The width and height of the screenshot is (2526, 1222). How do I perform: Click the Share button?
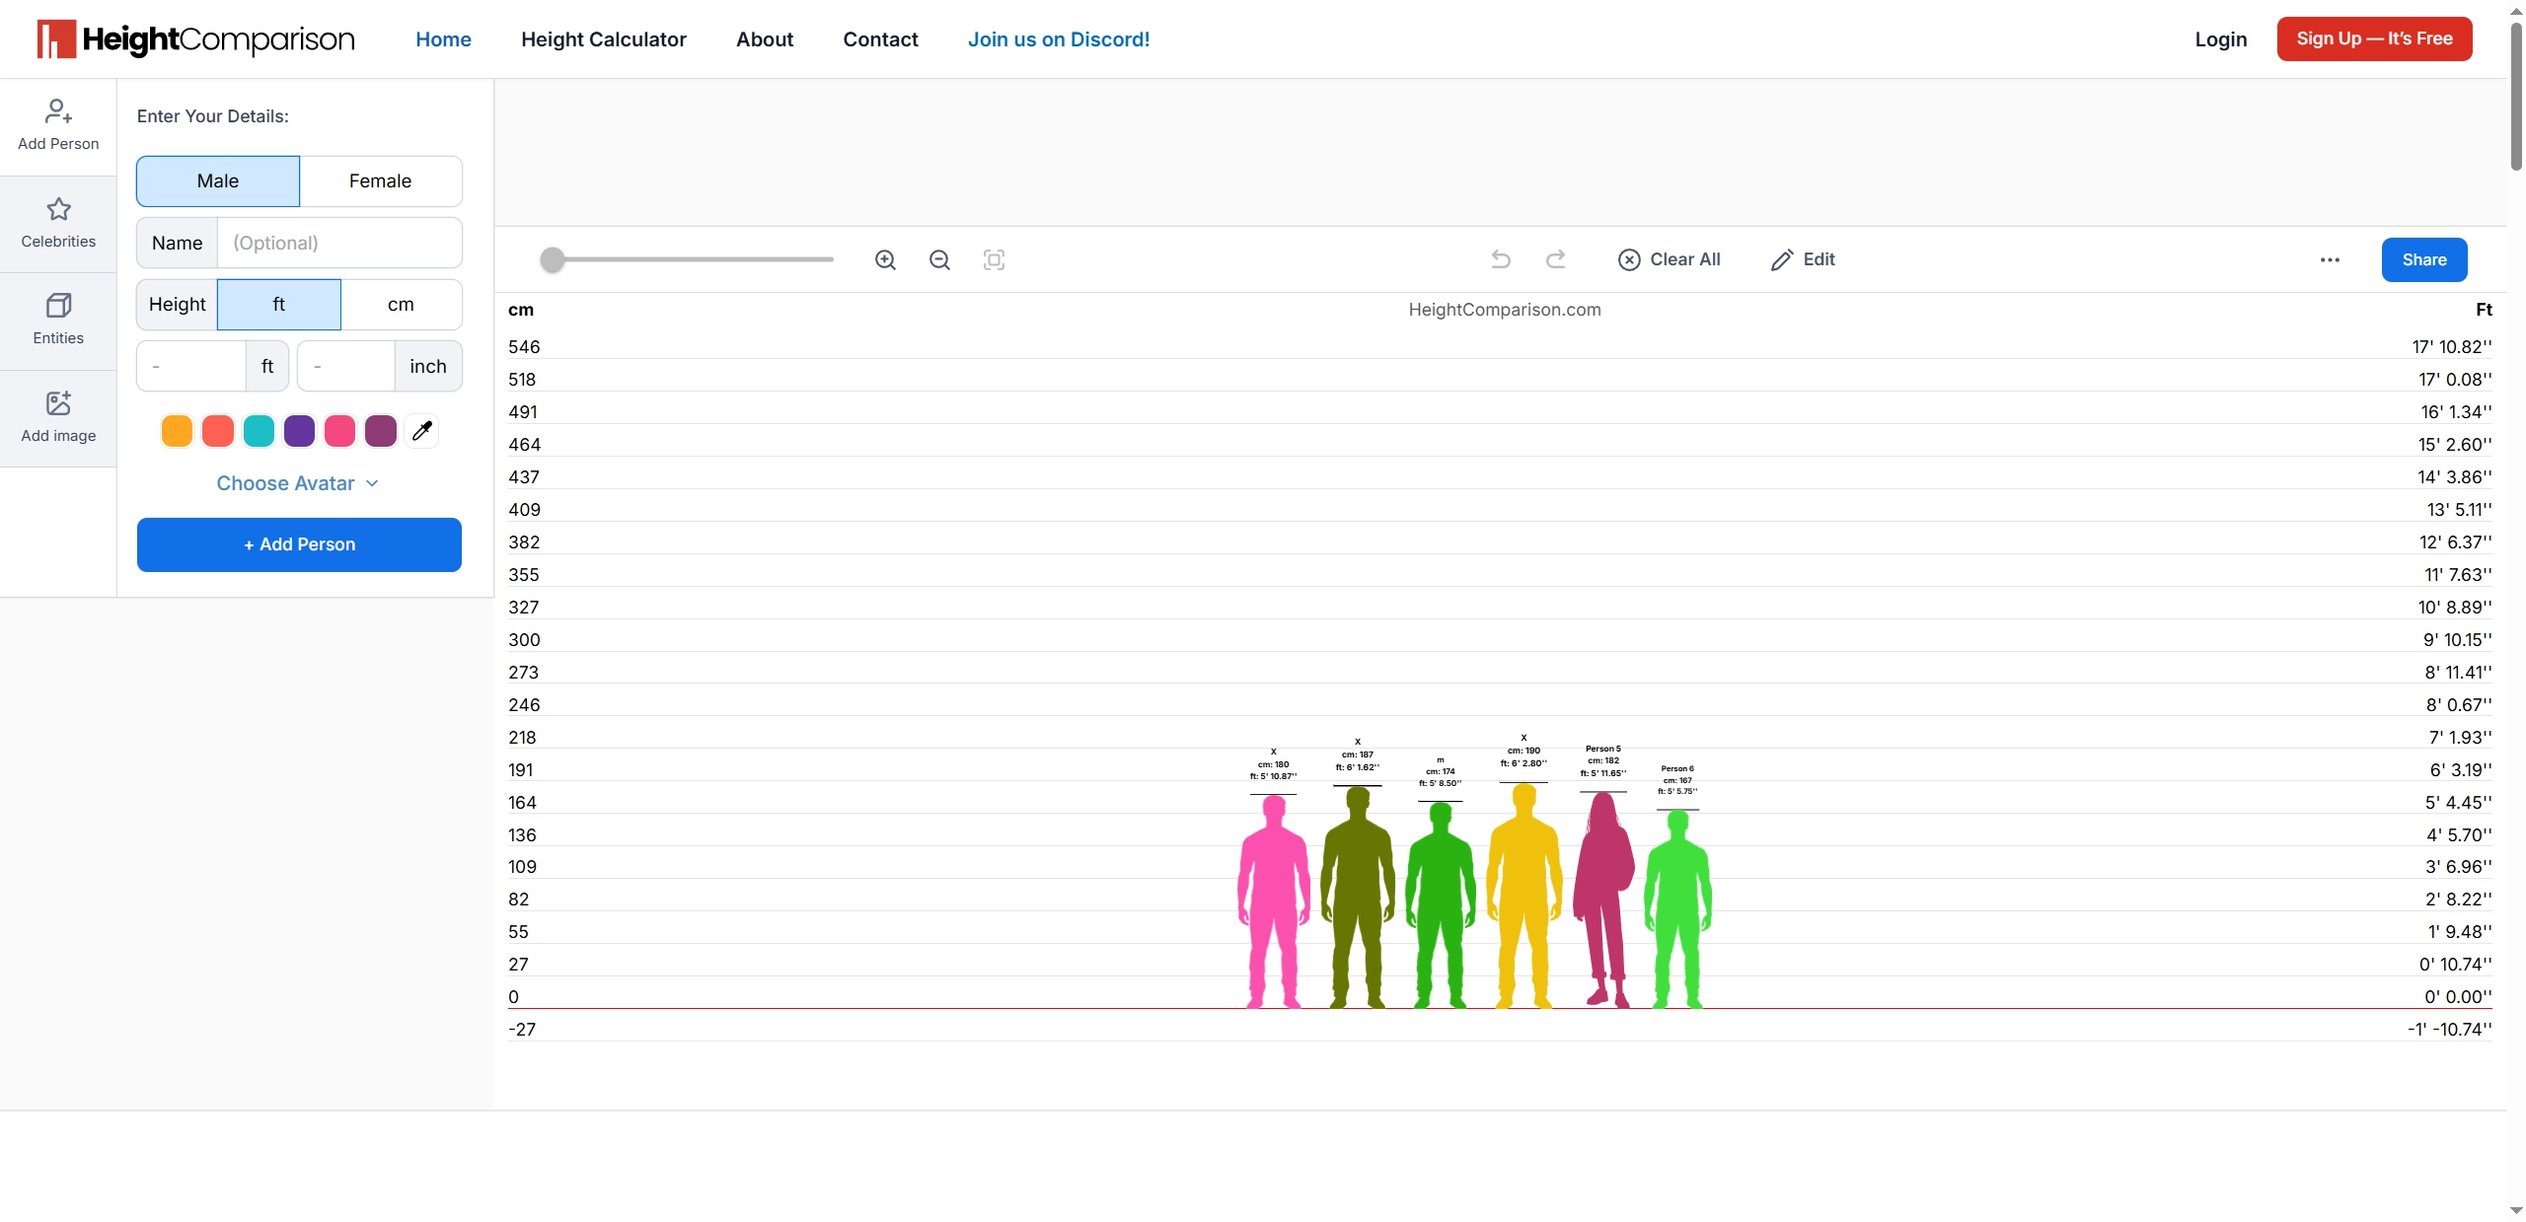[x=2423, y=260]
